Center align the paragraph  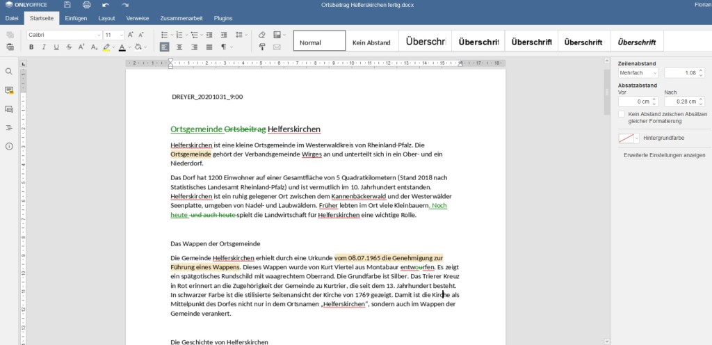point(179,47)
